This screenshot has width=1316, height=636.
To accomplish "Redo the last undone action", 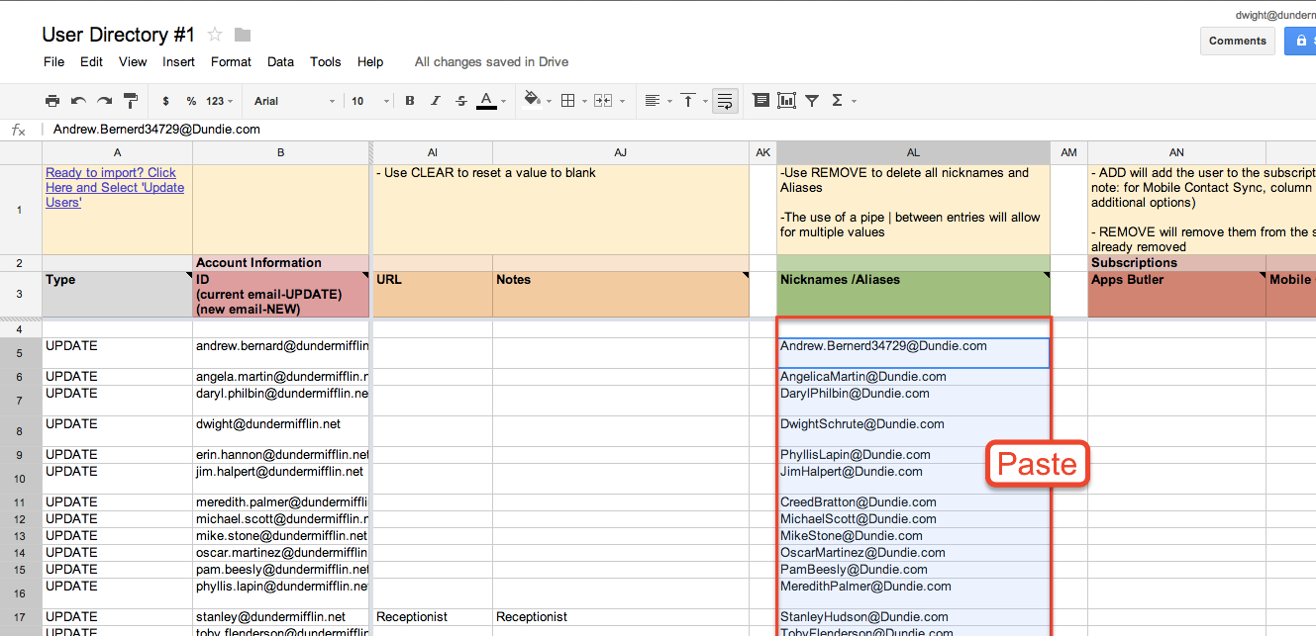I will click(104, 101).
